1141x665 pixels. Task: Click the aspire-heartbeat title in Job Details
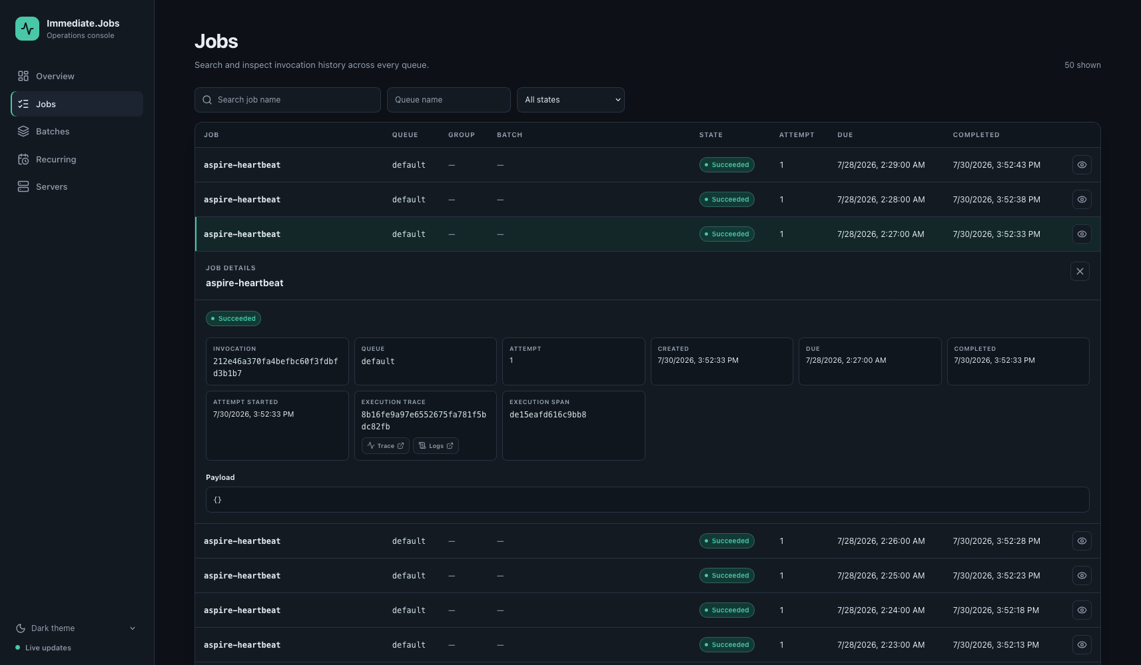(x=244, y=283)
